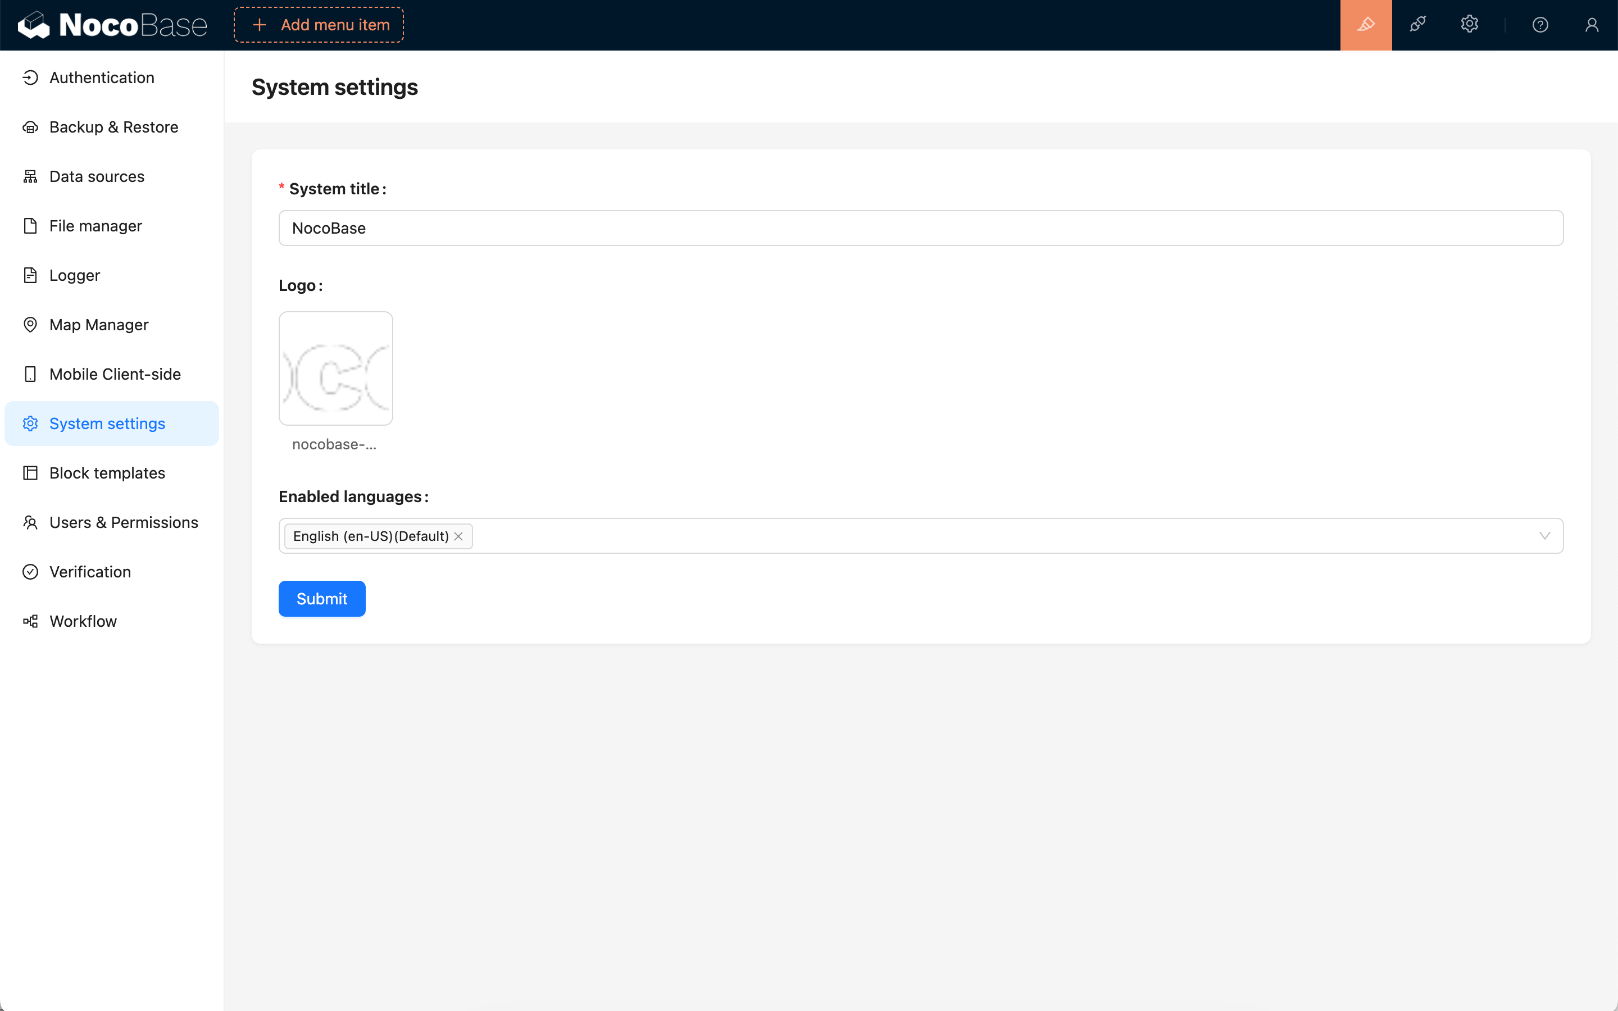
Task: Open the help question mark icon
Action: pos(1540,25)
